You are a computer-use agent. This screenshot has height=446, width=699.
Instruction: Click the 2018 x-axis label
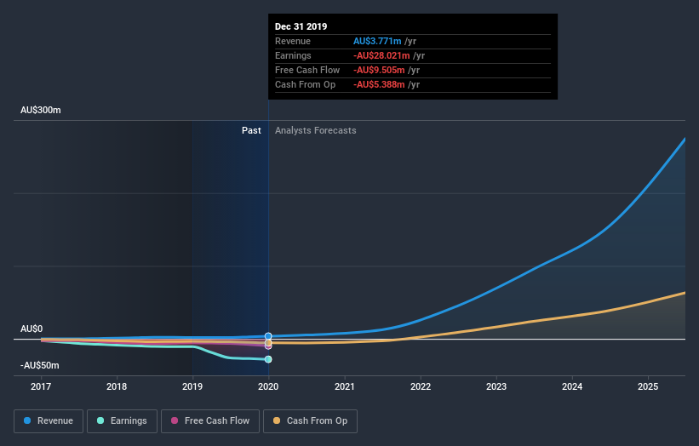click(117, 386)
